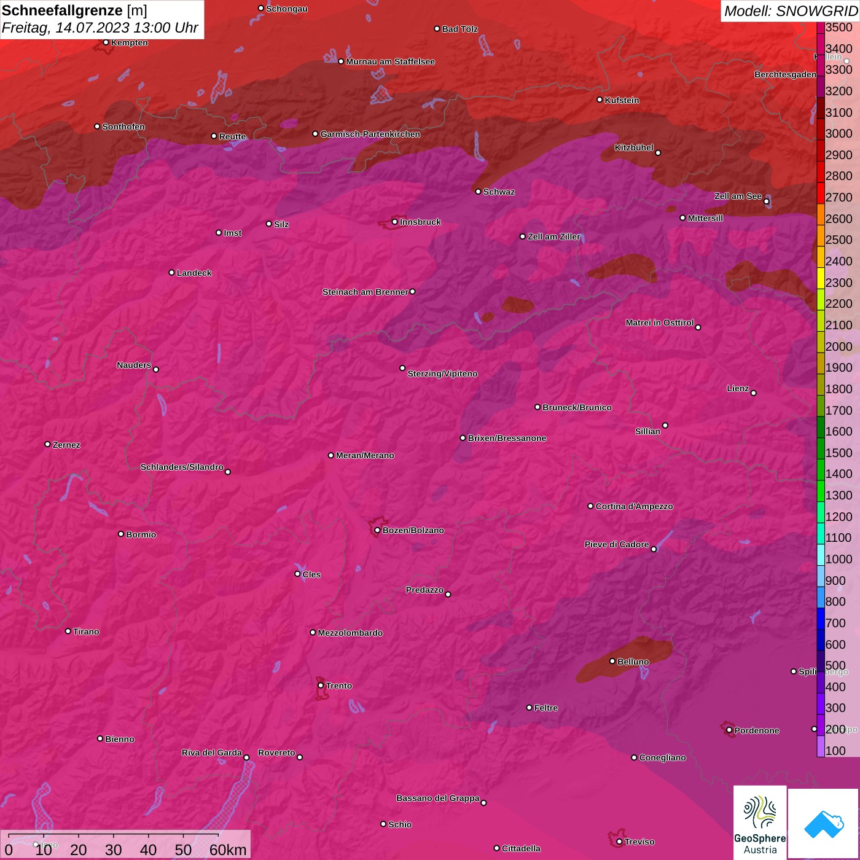
Task: Click the Kempten city marker
Action: click(106, 42)
